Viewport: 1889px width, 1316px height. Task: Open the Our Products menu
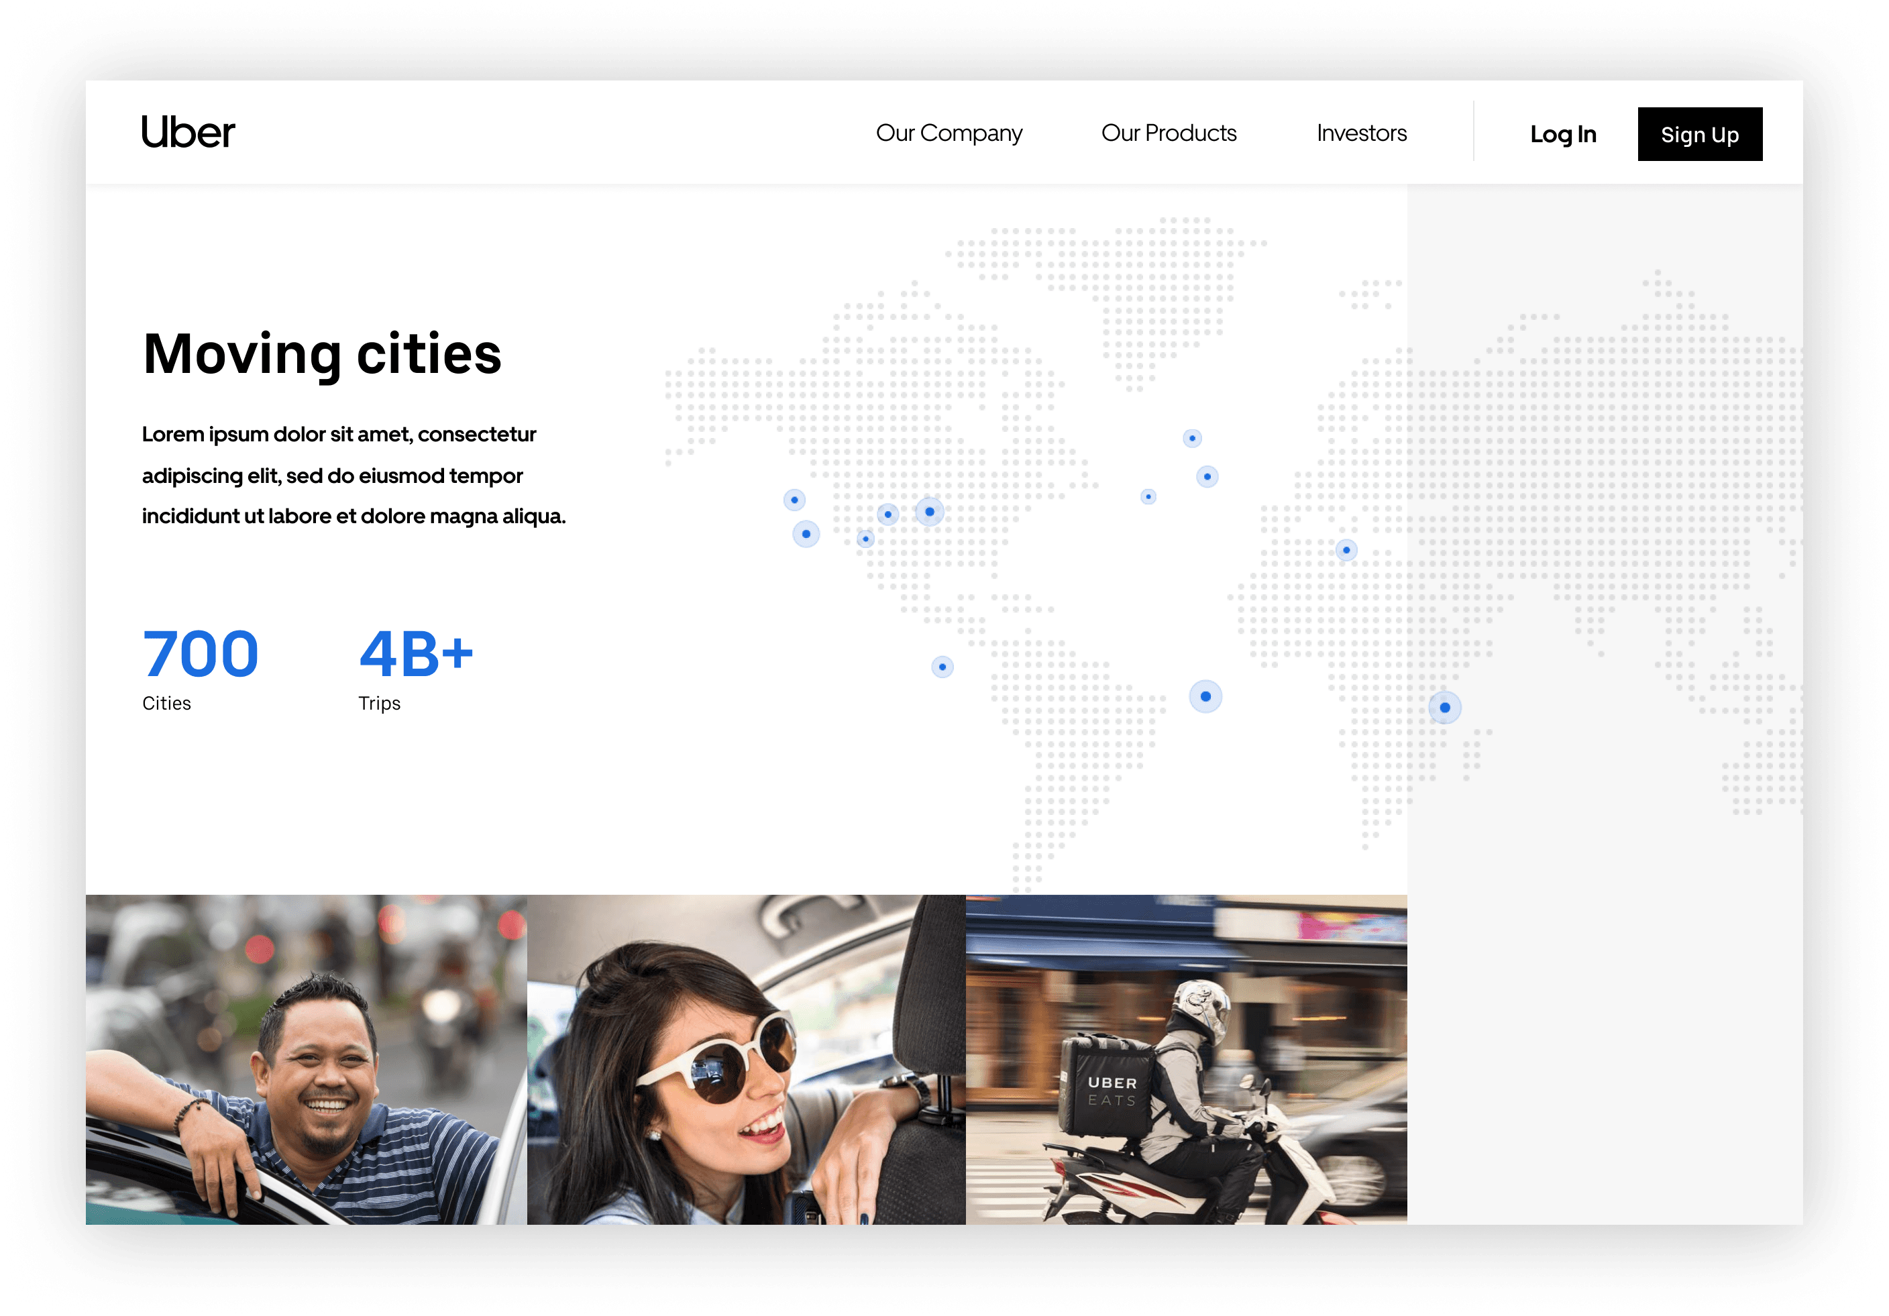(1169, 133)
